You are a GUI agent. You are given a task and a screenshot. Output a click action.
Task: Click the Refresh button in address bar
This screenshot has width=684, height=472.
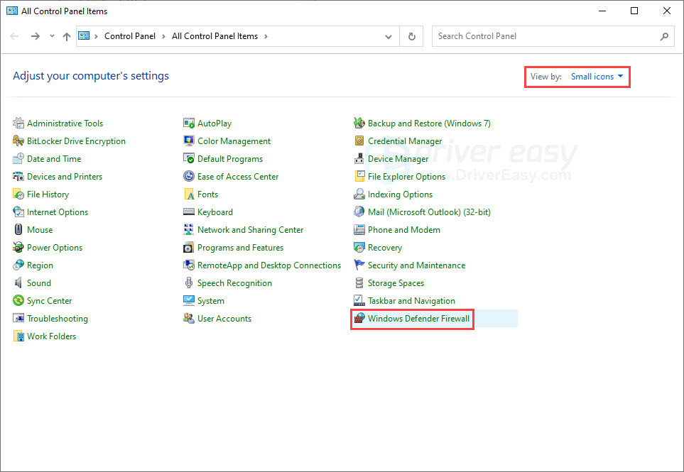click(x=411, y=36)
